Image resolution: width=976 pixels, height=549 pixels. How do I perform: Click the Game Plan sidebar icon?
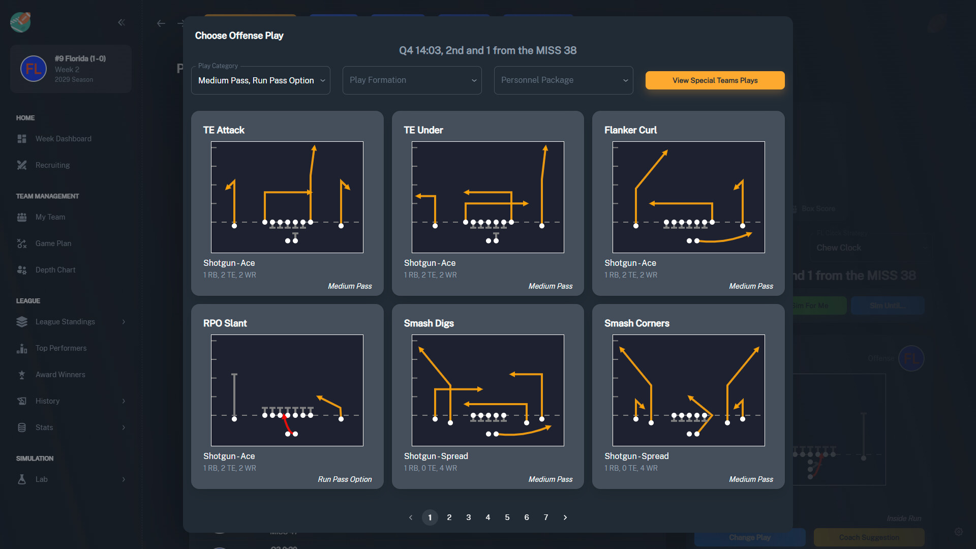pos(22,243)
